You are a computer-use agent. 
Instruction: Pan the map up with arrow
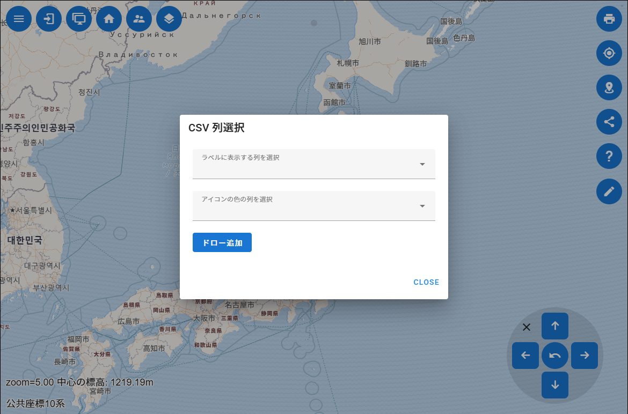(555, 326)
